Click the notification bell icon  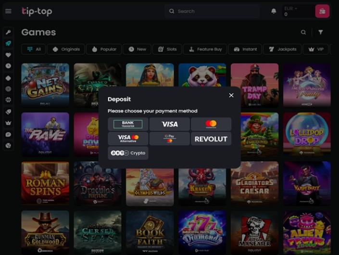pyautogui.click(x=274, y=11)
